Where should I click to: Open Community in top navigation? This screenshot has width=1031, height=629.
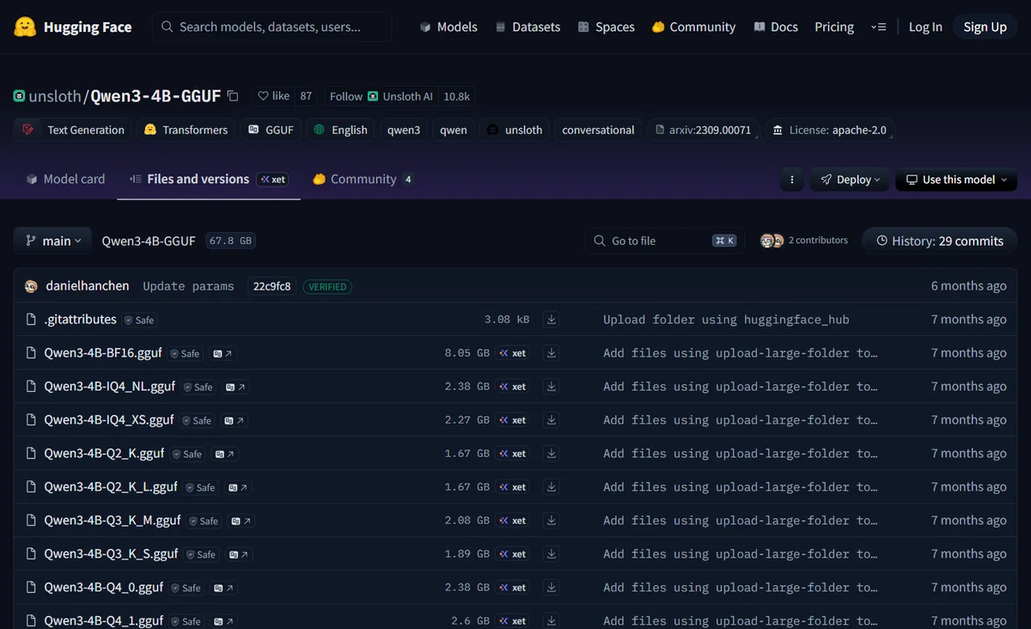pos(693,27)
